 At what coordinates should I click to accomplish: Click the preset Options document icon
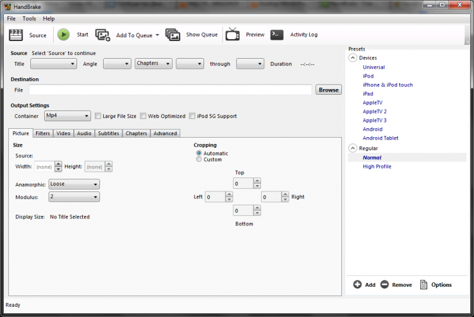click(x=423, y=284)
